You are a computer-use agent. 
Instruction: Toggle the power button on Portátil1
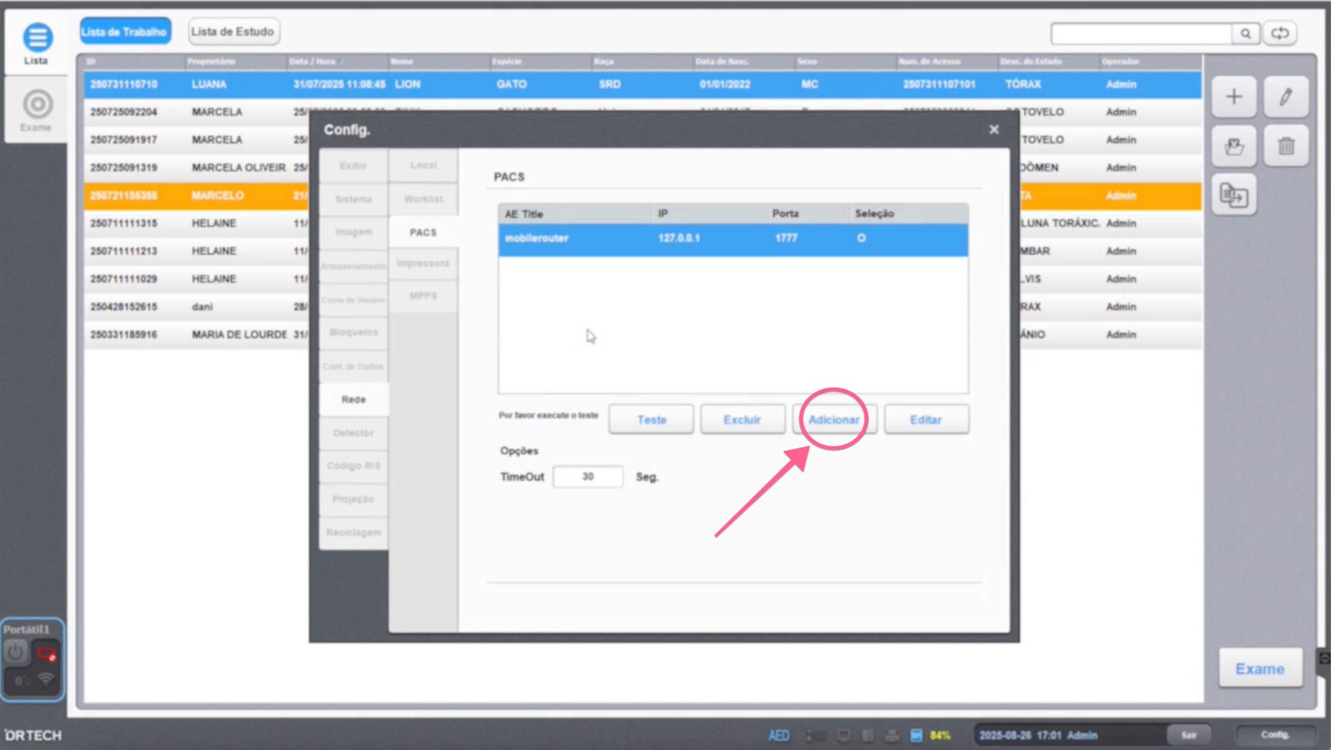pyautogui.click(x=16, y=652)
